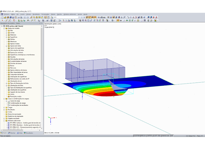Toggle AJUSTAR snap in status bar

point(136,136)
